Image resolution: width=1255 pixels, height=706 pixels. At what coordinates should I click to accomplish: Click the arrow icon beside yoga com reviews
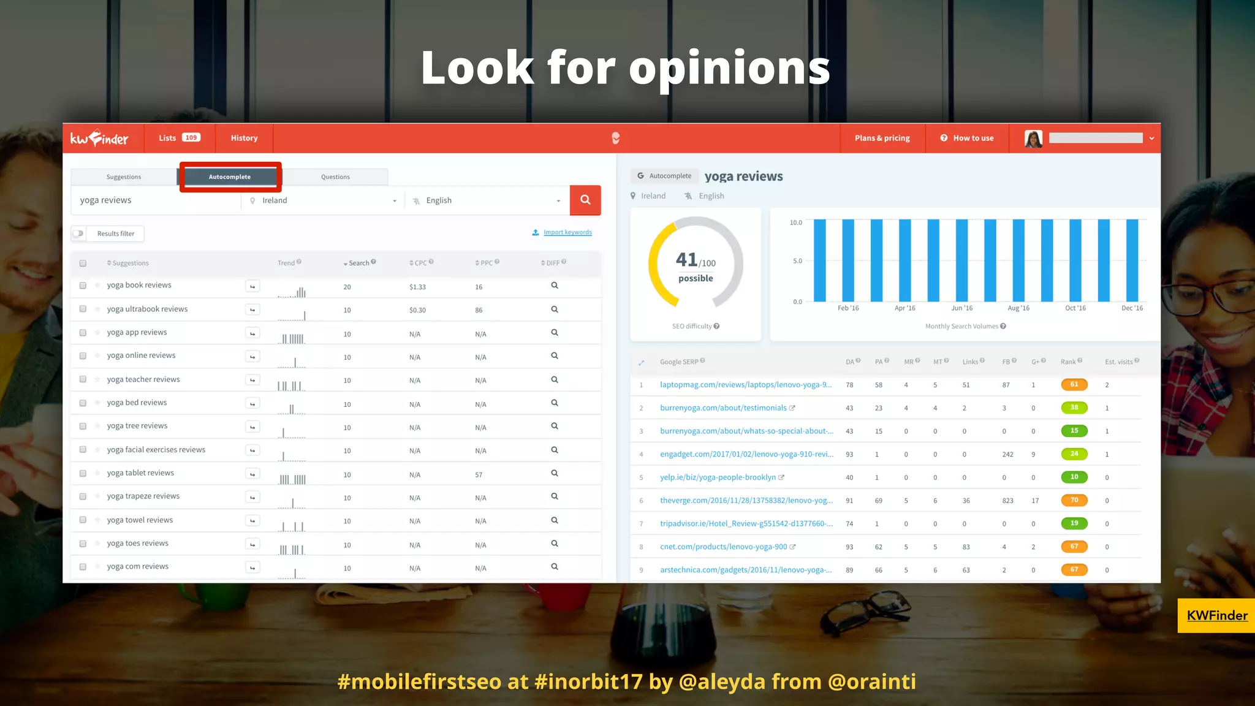252,567
